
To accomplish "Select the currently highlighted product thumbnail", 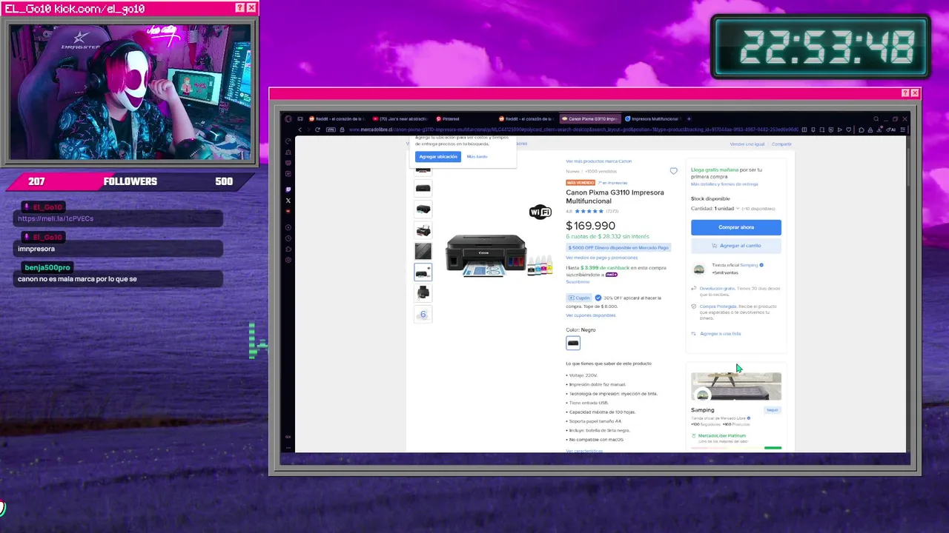I will 423,272.
